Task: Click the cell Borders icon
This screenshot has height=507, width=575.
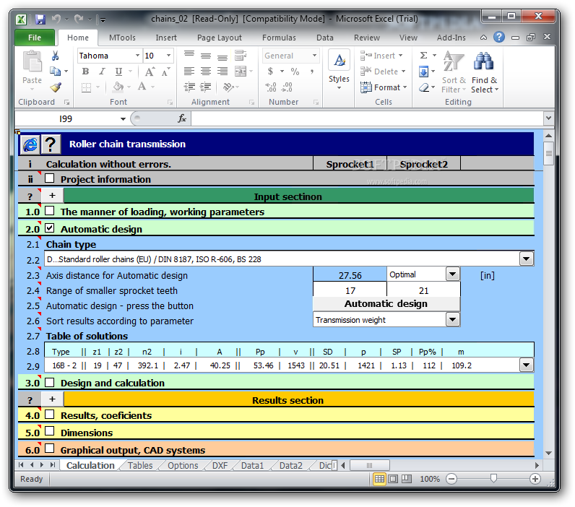Action: pos(87,87)
